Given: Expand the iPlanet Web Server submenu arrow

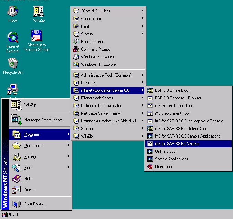Looking at the screenshot, I should tap(143, 98).
